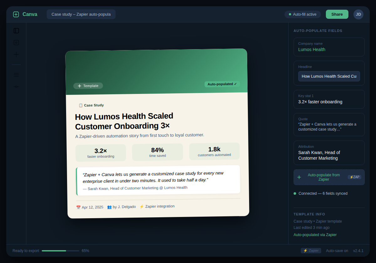Click the Auto-populated via Zapier link
Viewport: 376px width, 263px height.
tap(315, 235)
